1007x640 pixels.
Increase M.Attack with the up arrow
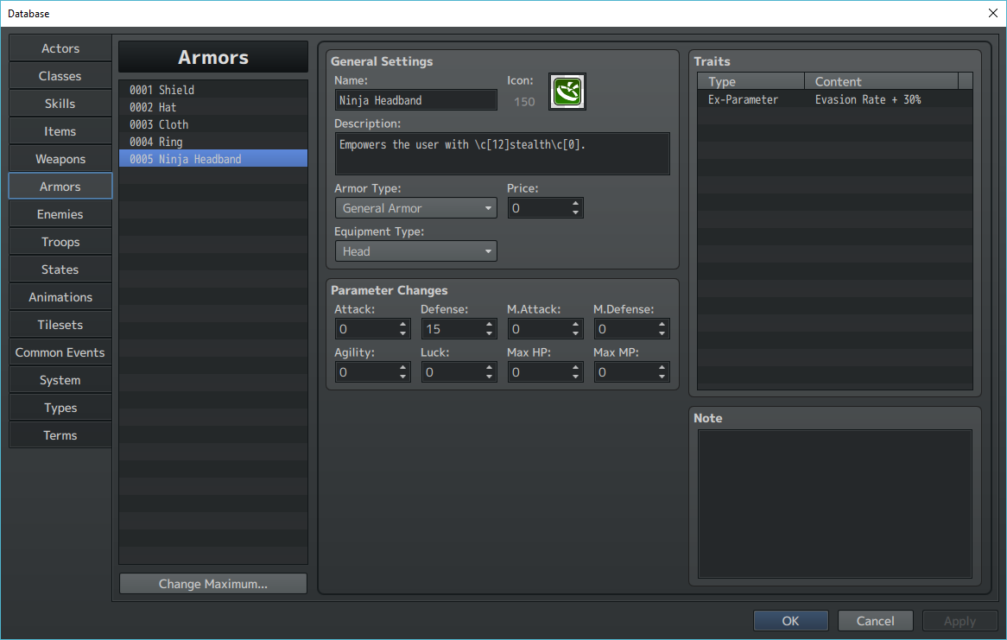[575, 325]
